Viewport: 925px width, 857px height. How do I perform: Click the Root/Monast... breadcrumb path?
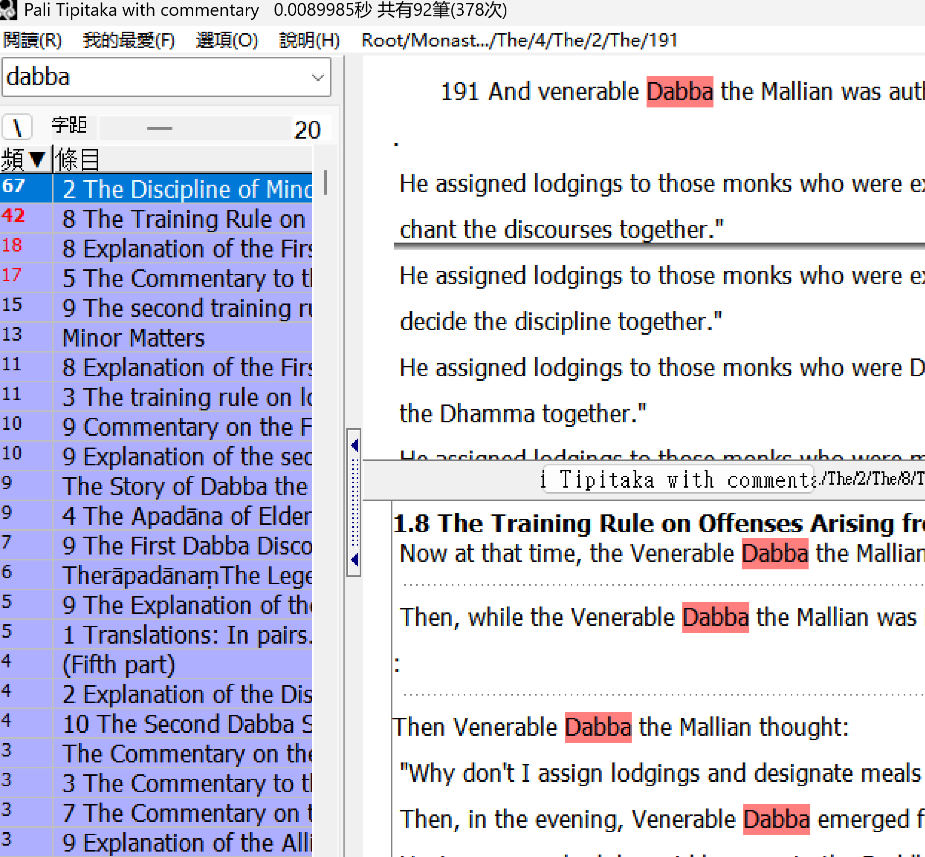pos(519,40)
